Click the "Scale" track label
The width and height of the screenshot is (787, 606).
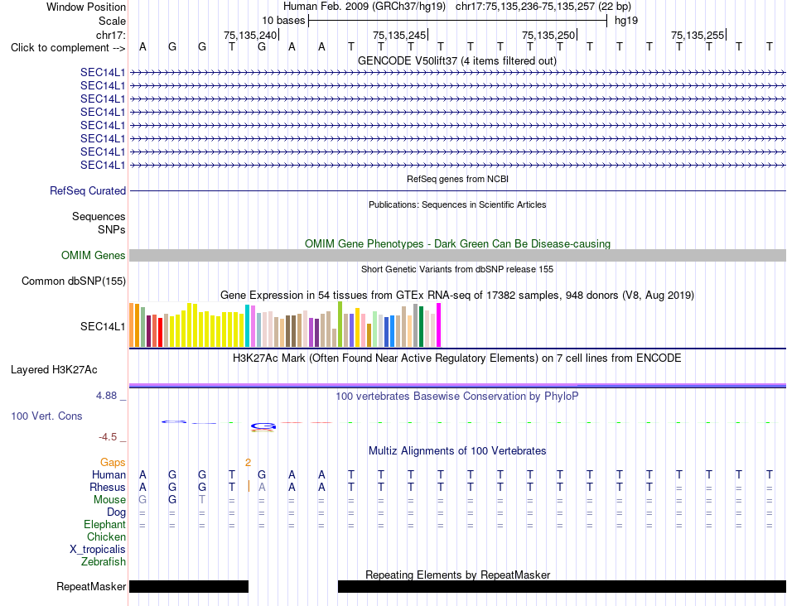[112, 21]
